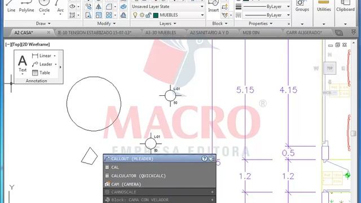Select the CANNOSCALE suggestion
This screenshot has width=361, height=203.
(x=160, y=192)
